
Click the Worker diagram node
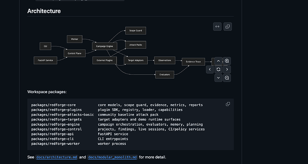point(75,39)
